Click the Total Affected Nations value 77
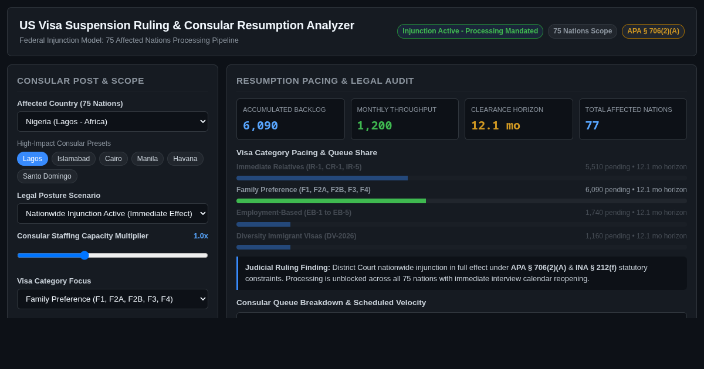 [x=592, y=125]
